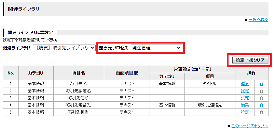Click the 項目名 column header
This screenshot has height=134, width=275.
coord(79,73)
